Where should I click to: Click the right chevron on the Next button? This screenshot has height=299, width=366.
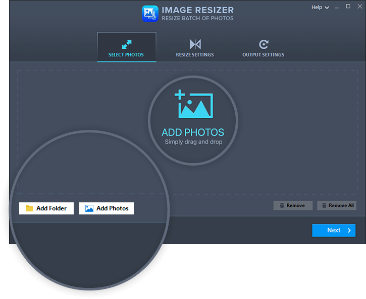(349, 231)
